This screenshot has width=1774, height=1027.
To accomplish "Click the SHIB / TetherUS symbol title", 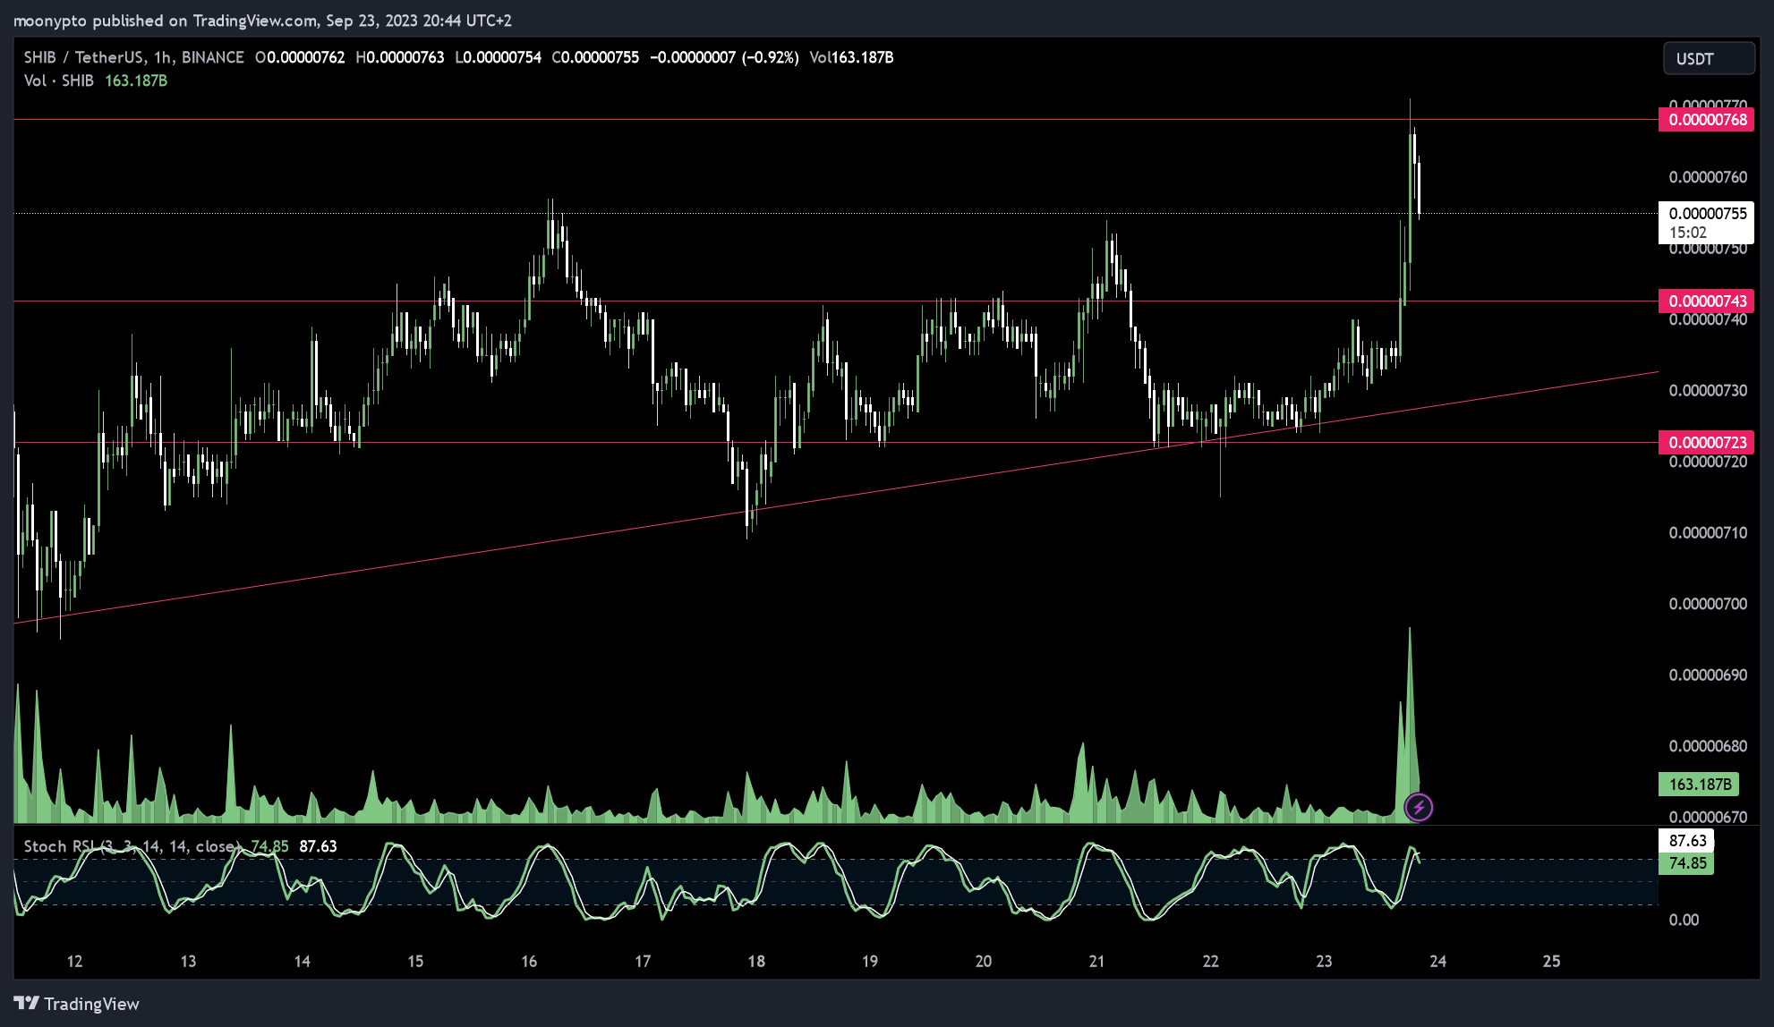I will click(83, 57).
